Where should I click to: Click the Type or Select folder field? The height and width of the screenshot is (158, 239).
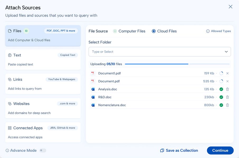tap(160, 52)
